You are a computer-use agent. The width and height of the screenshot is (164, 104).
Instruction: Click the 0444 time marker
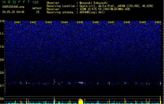64,22
